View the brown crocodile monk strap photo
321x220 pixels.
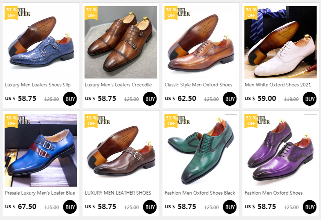point(121,42)
